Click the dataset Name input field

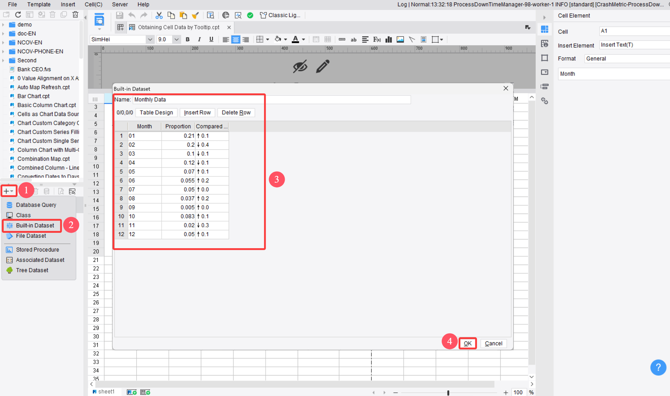(x=272, y=99)
